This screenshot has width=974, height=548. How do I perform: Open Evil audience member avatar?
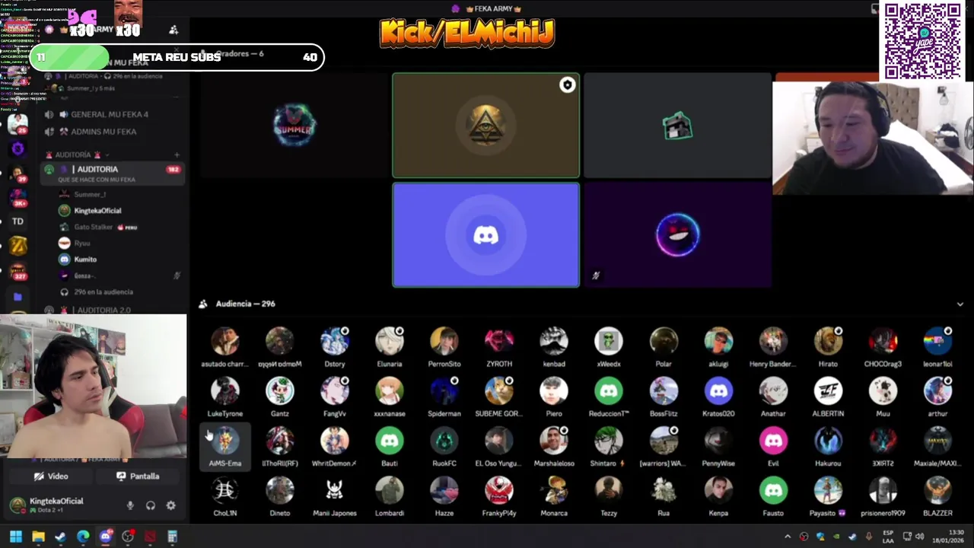[x=773, y=441]
